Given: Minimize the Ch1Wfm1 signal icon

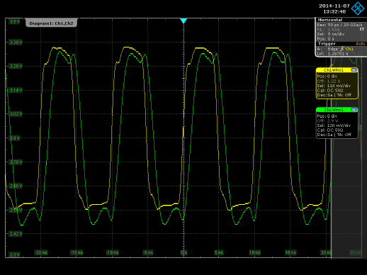Looking at the screenshot, I should [354, 70].
